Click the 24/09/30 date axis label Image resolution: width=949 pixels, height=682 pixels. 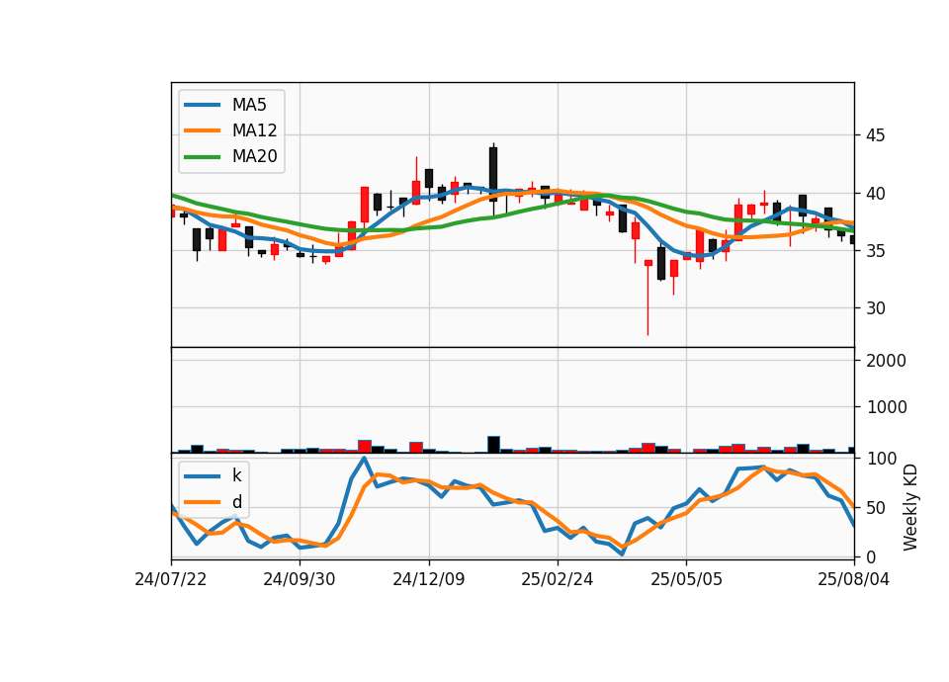click(299, 579)
